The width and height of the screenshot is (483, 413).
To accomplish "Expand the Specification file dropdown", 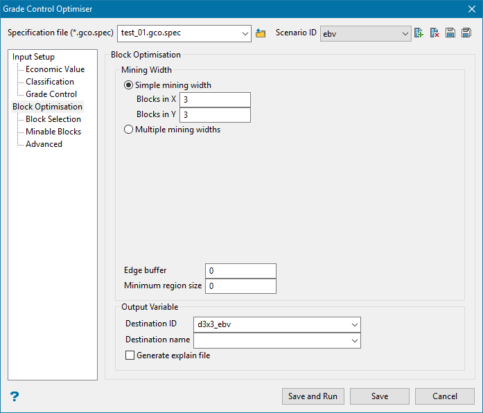I will coord(245,33).
